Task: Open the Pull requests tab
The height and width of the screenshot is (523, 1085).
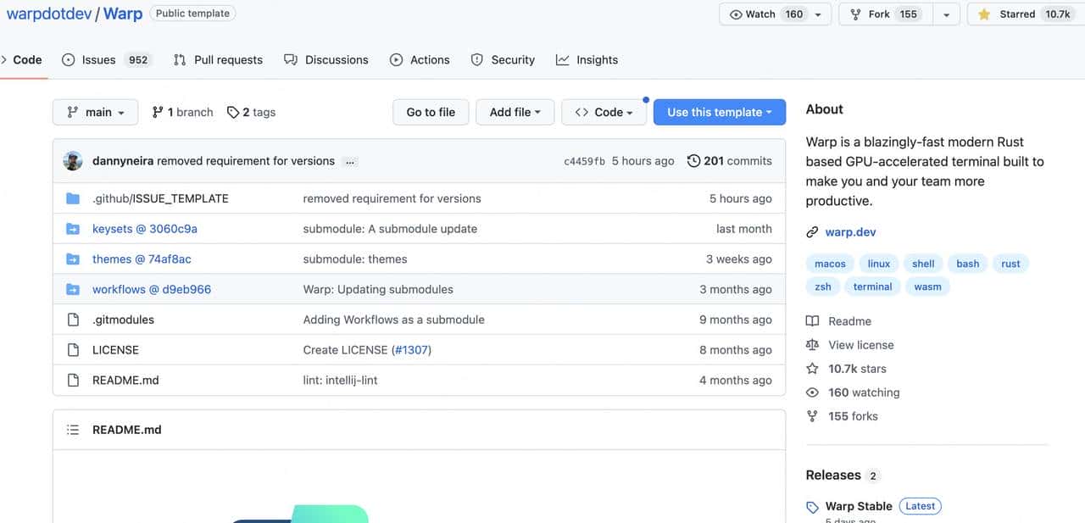Action: (218, 60)
